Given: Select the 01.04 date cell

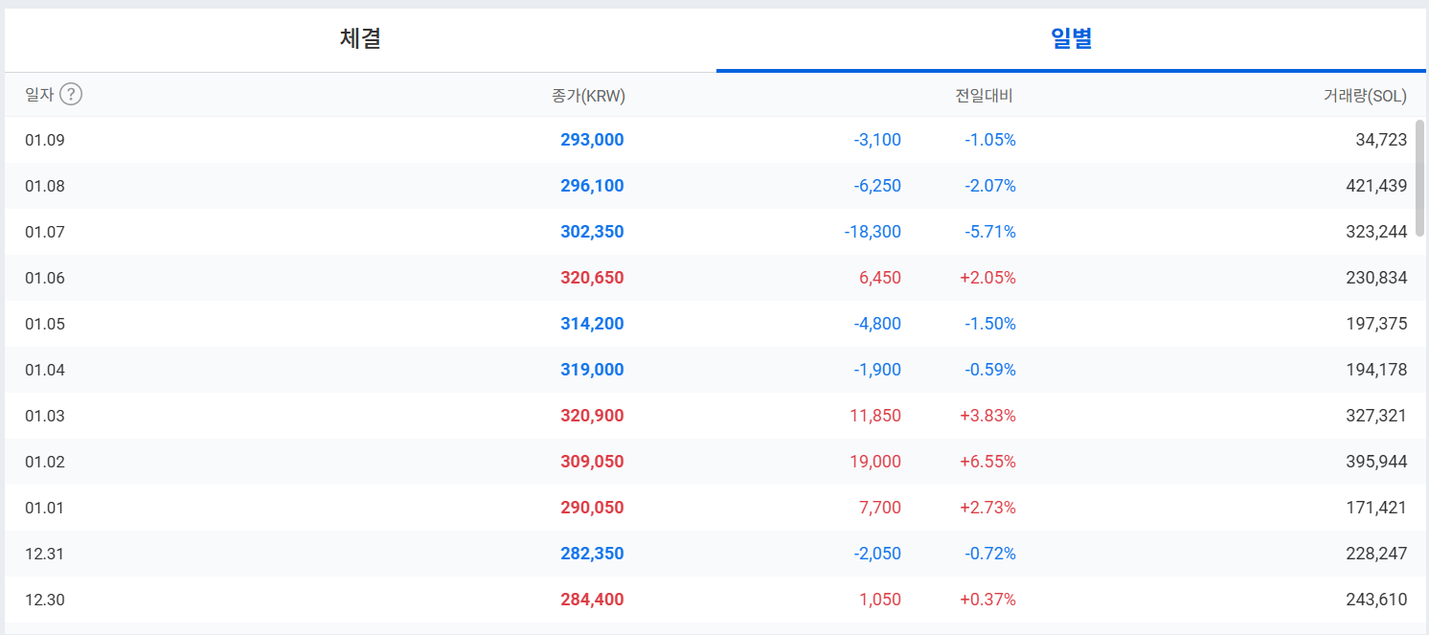Looking at the screenshot, I should (x=45, y=370).
